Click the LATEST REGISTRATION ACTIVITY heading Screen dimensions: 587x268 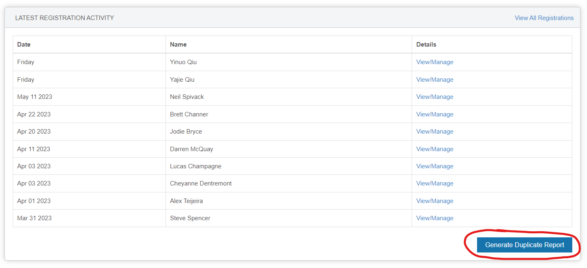(x=64, y=18)
